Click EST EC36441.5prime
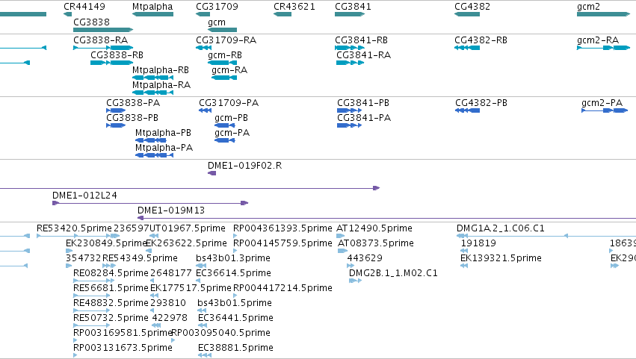Image resolution: width=636 pixels, height=359 pixels. [235, 319]
